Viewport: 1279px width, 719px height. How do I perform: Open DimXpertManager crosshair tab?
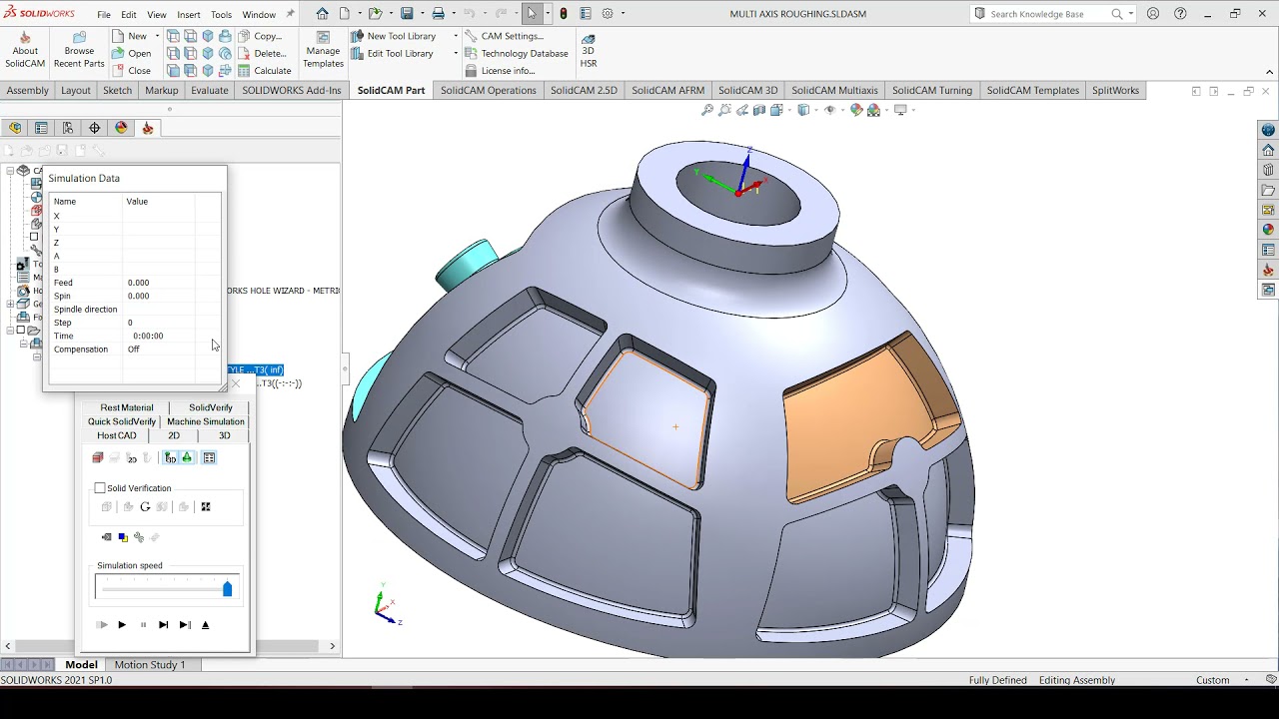tap(95, 128)
